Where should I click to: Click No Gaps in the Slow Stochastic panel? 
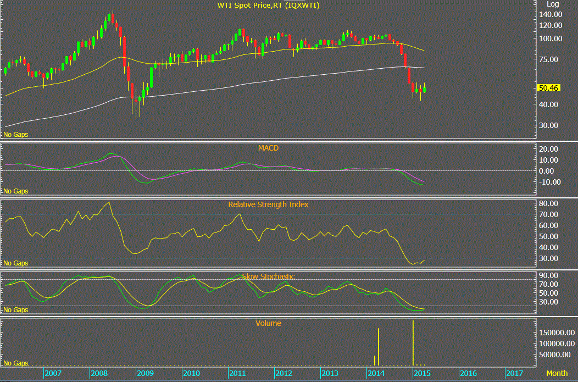click(x=16, y=310)
